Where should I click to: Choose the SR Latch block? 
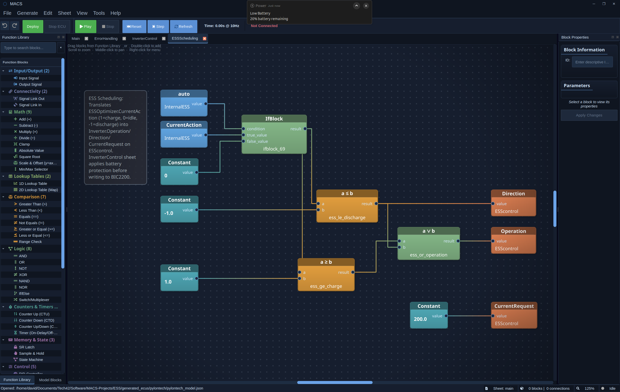(27, 347)
